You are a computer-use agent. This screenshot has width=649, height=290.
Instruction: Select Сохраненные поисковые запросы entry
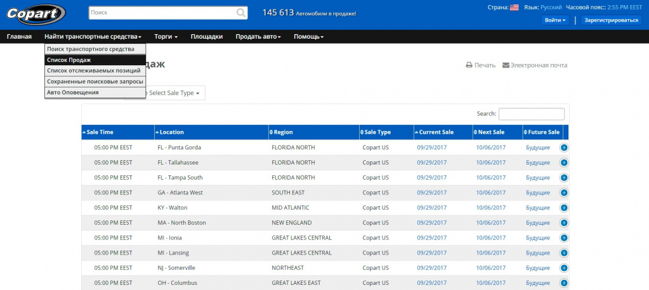pyautogui.click(x=95, y=82)
